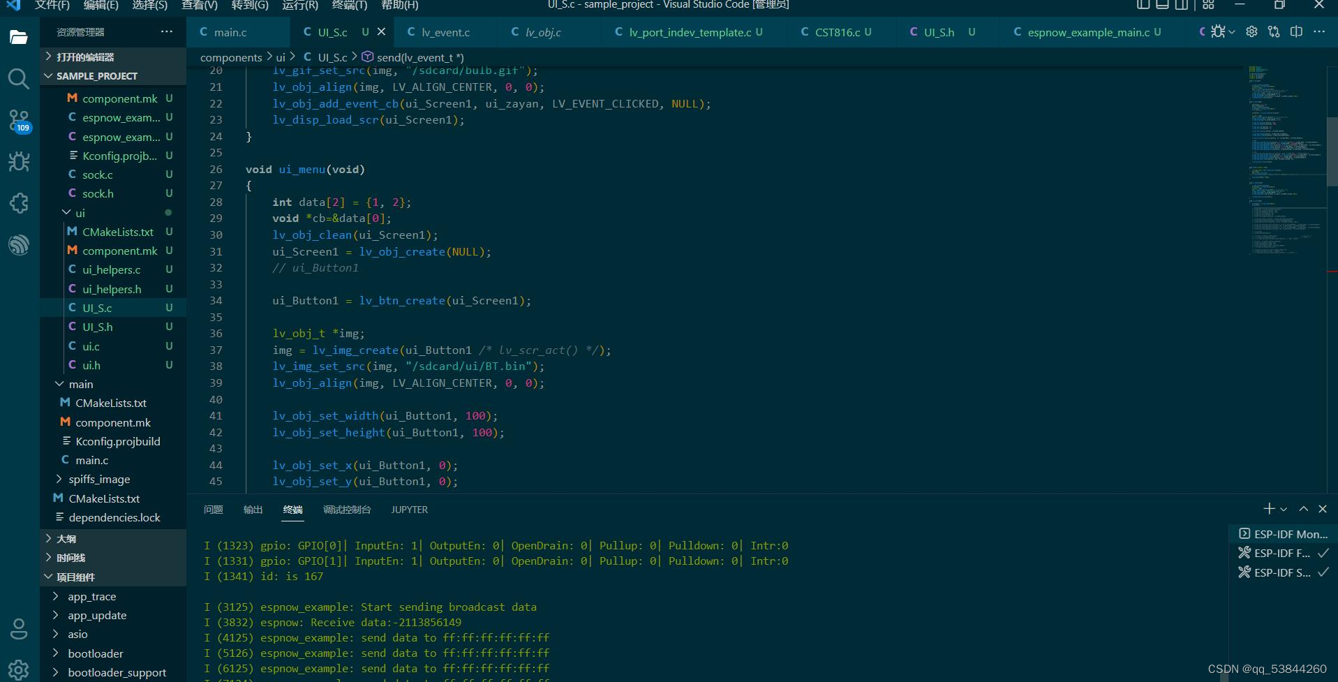This screenshot has height=682, width=1338.
Task: Open the Manage gear in the activity bar
Action: [x=19, y=669]
